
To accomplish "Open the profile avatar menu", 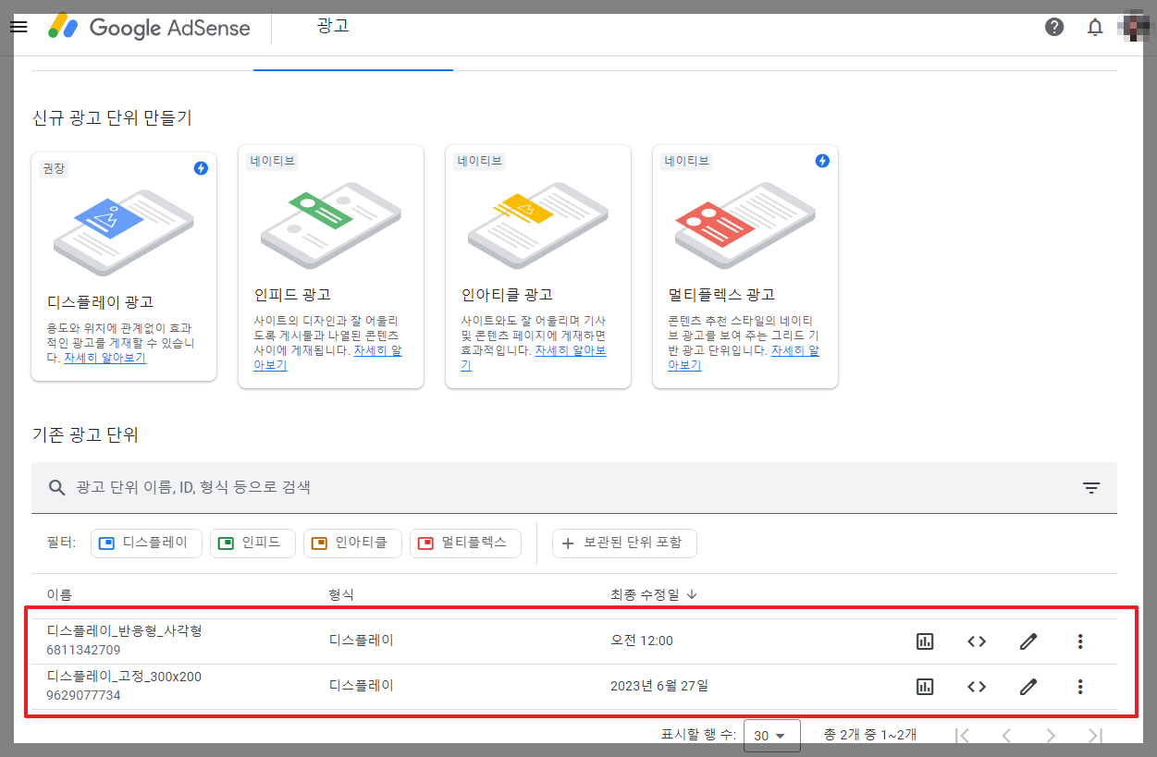I will (1133, 26).
